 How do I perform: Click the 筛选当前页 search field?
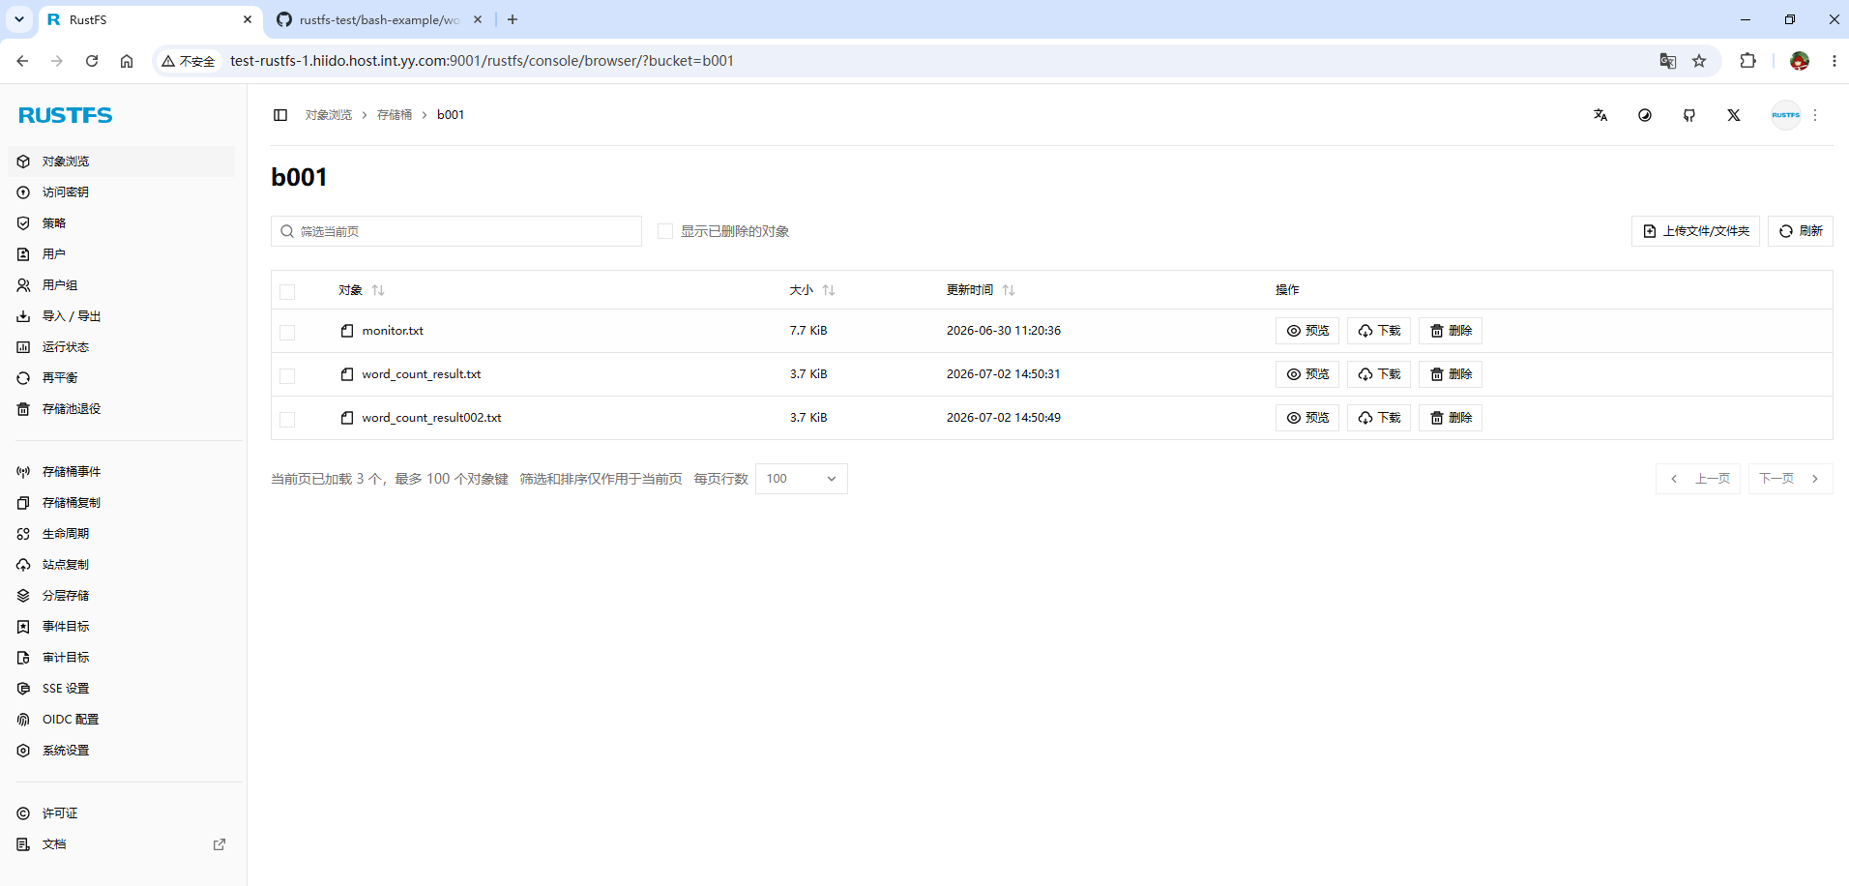pos(456,231)
